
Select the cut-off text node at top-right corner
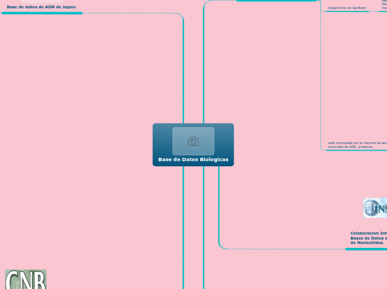coord(384,5)
